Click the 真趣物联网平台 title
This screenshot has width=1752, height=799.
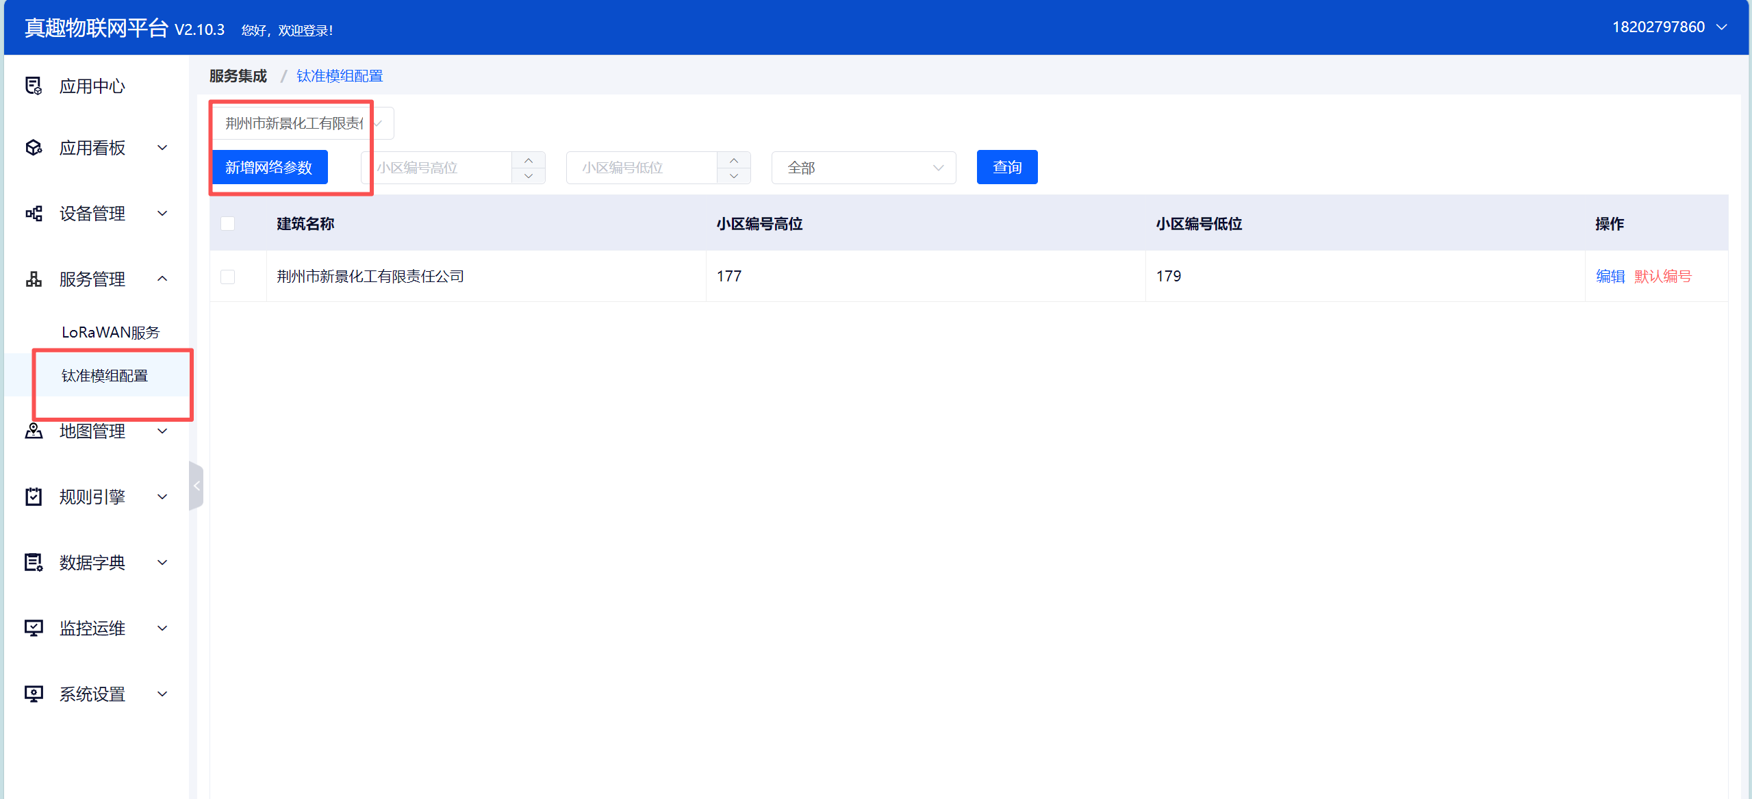pos(97,28)
